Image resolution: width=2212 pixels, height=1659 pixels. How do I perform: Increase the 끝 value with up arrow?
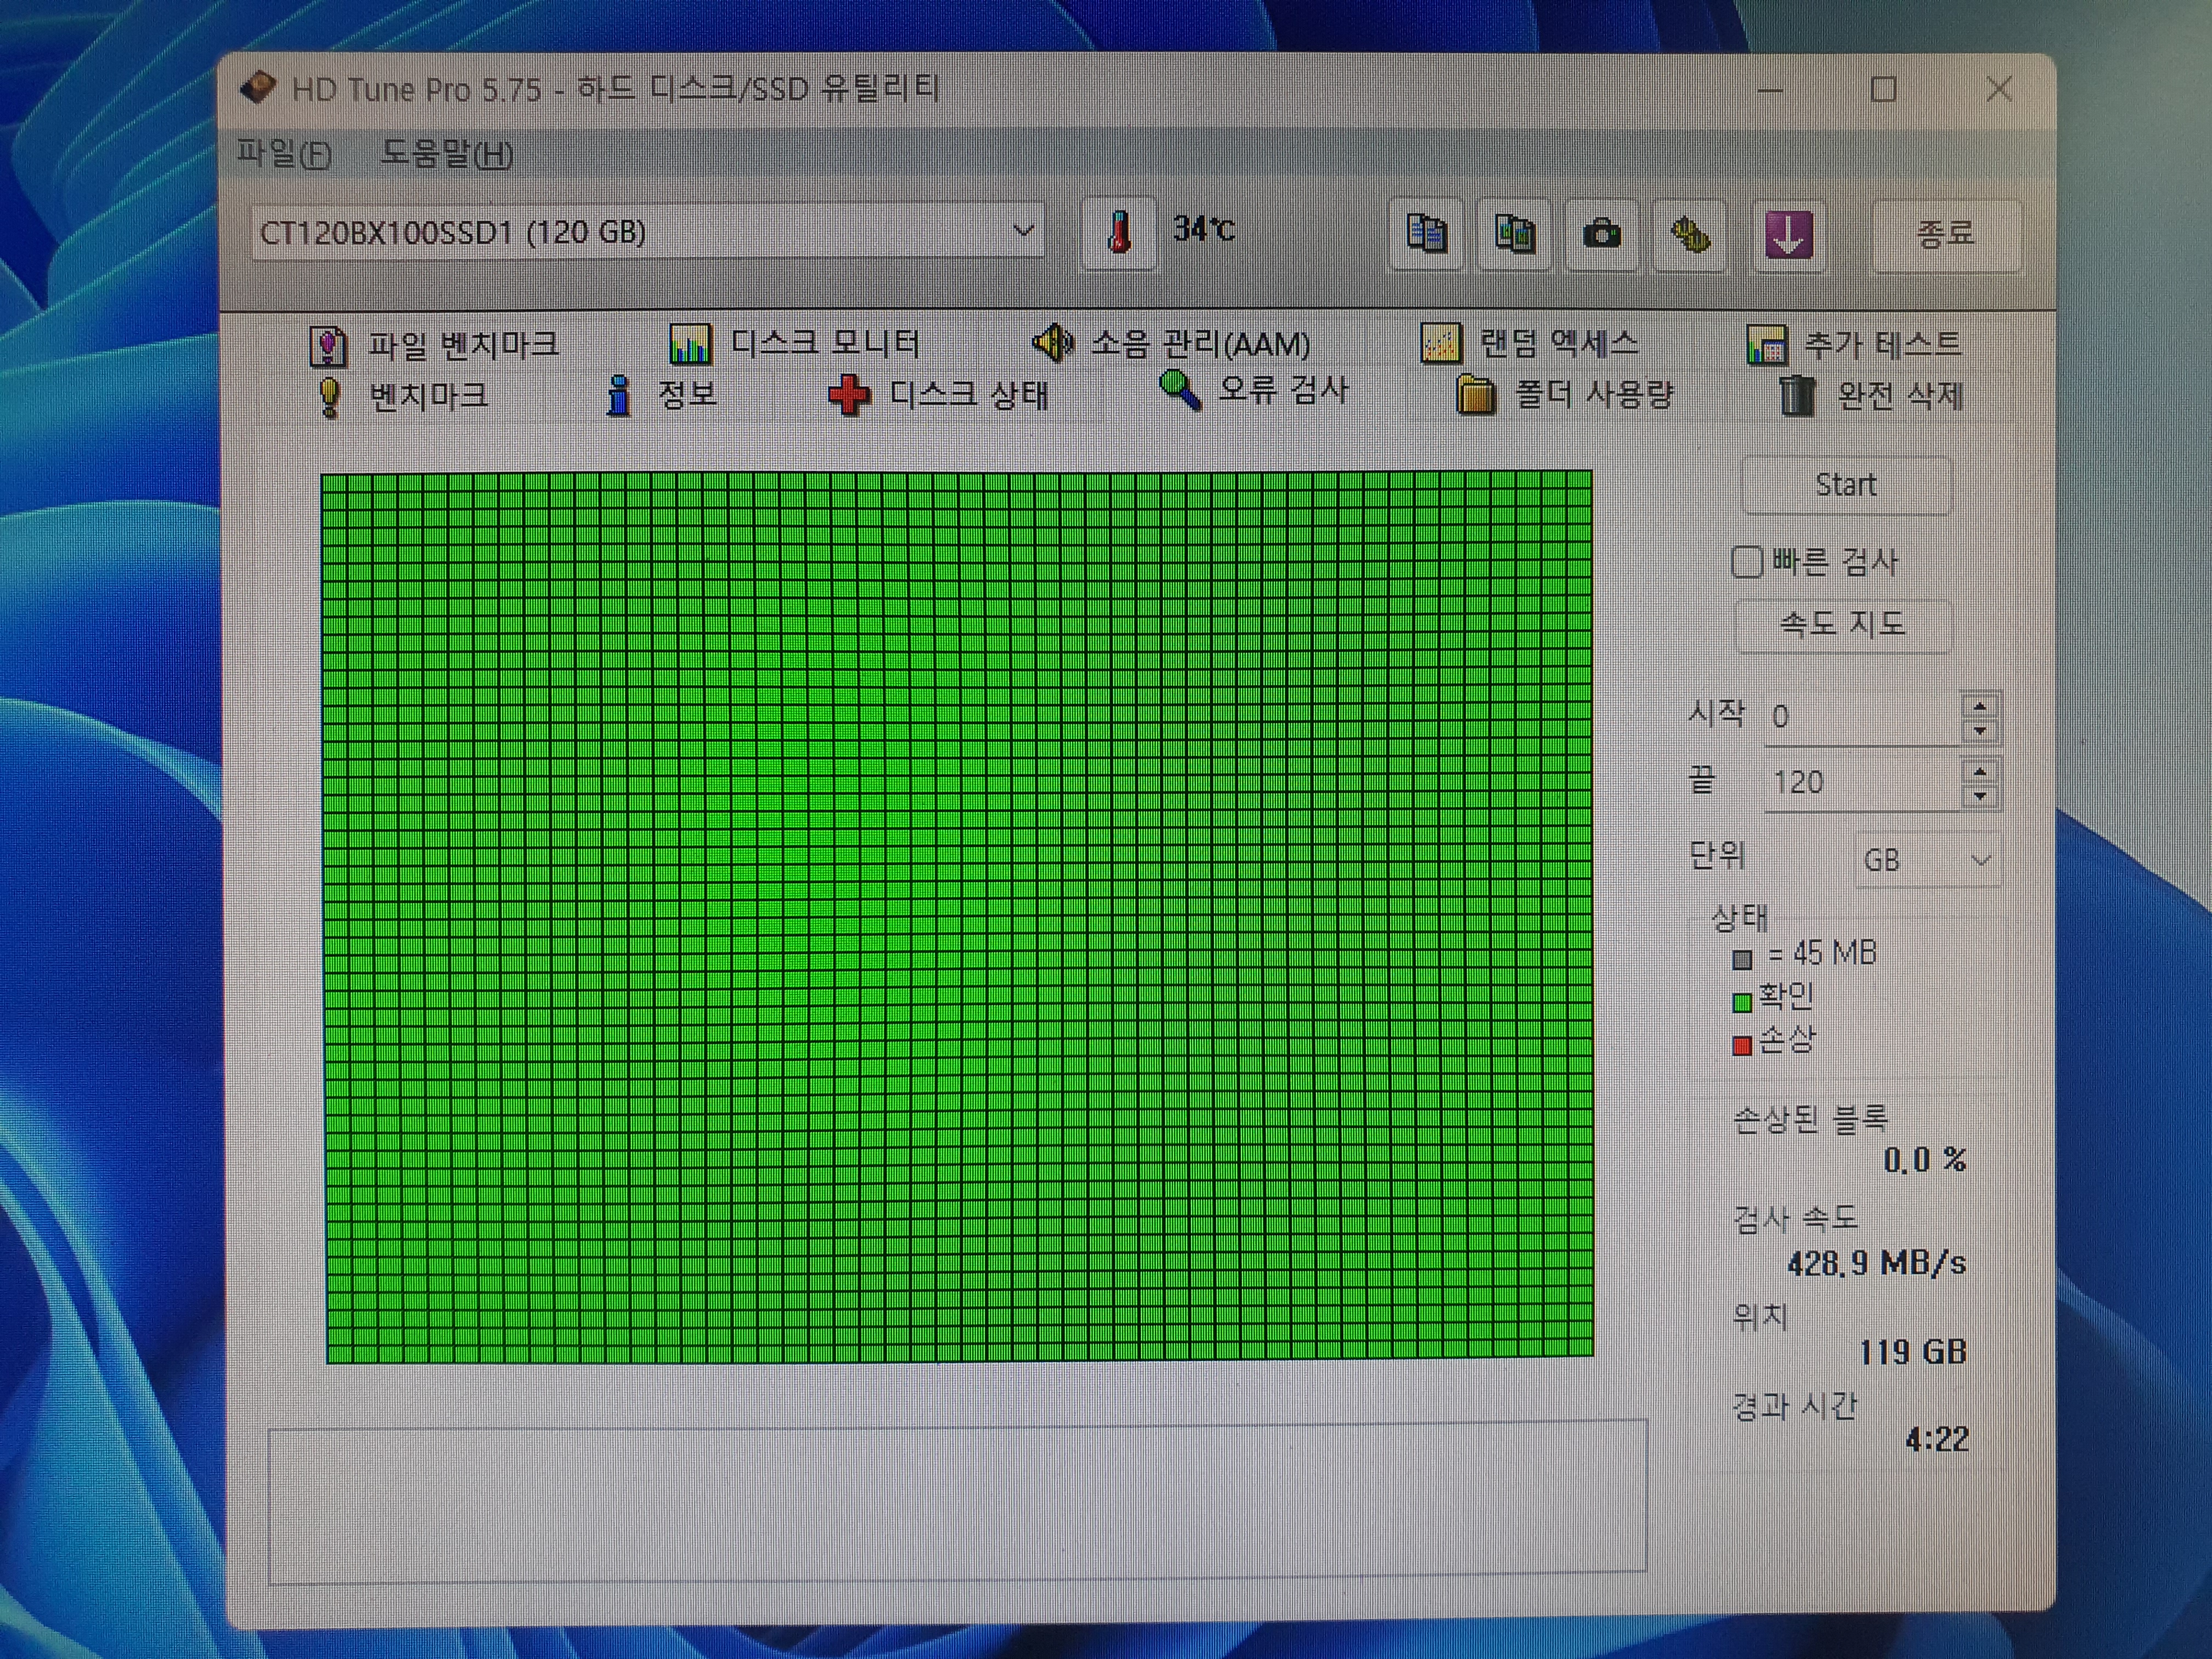1980,772
